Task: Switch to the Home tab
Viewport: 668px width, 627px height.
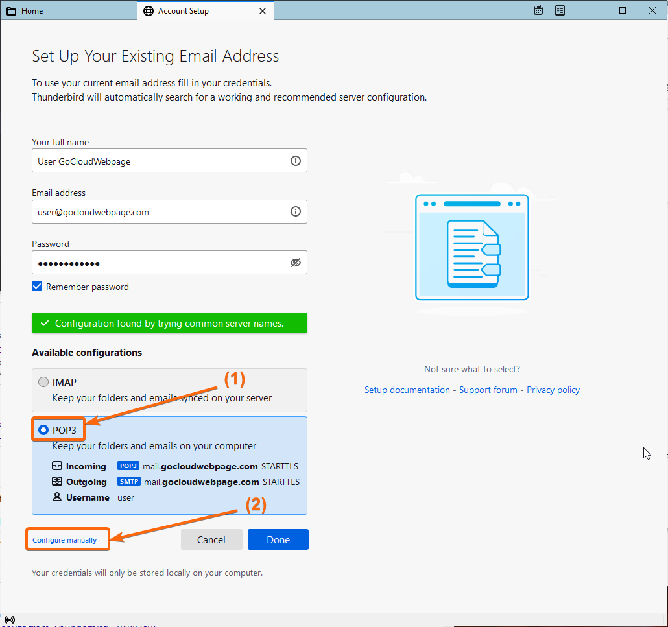Action: (69, 11)
